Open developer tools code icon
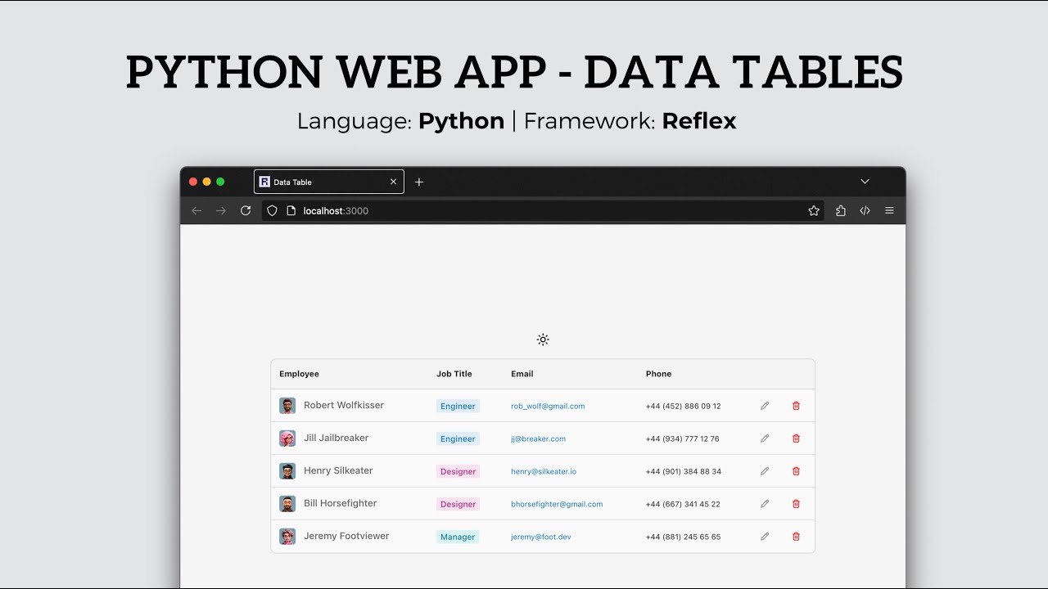 pos(865,211)
